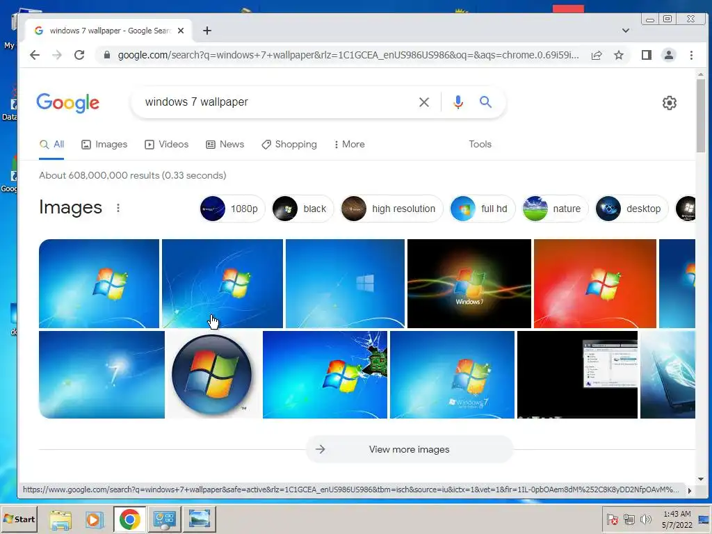
Task: View site info via lock icon
Action: [x=106, y=55]
